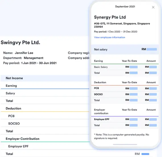Select Pay period 1 Dec 2020 text

116,32
